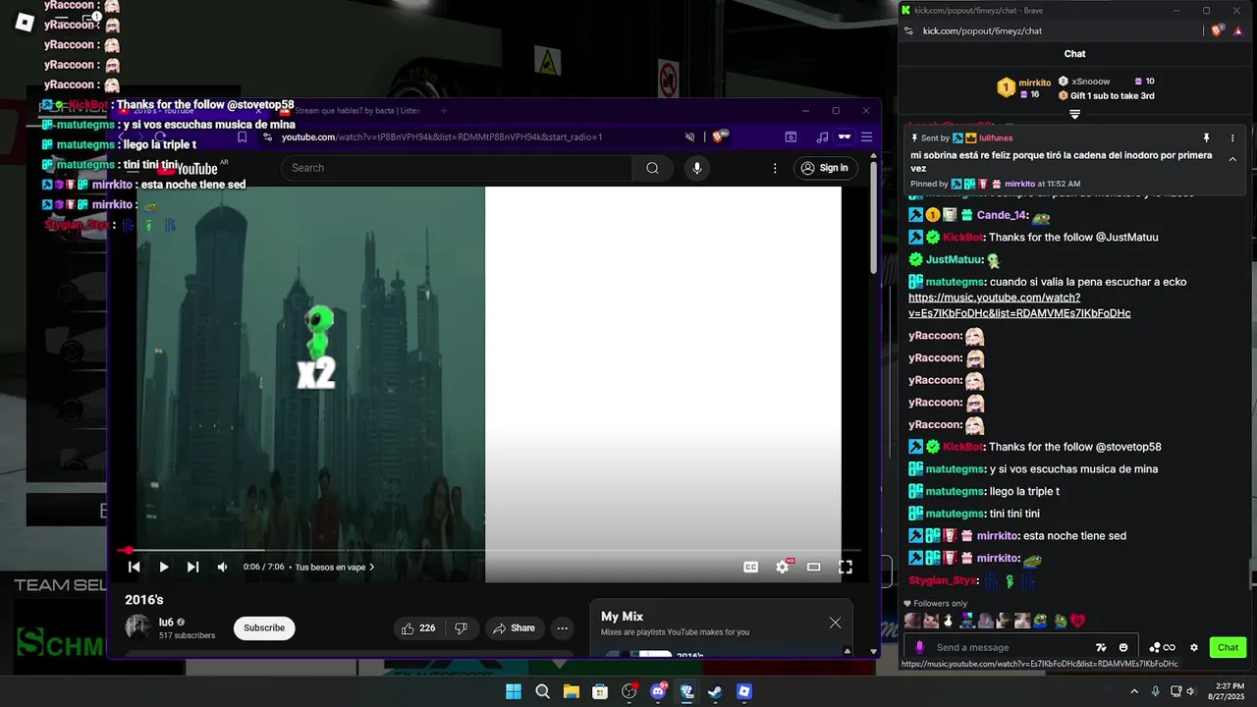Share the 2016's video

point(515,628)
